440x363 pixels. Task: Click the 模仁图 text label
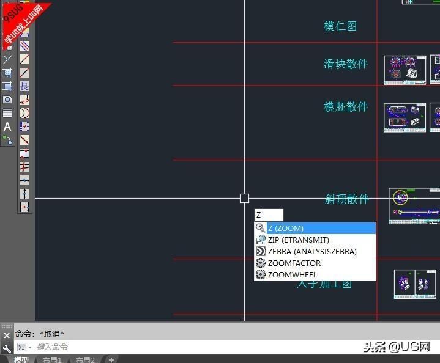coord(340,26)
